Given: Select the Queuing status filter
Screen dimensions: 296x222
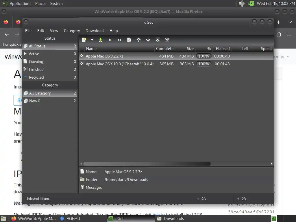Looking at the screenshot, I should (x=50, y=62).
